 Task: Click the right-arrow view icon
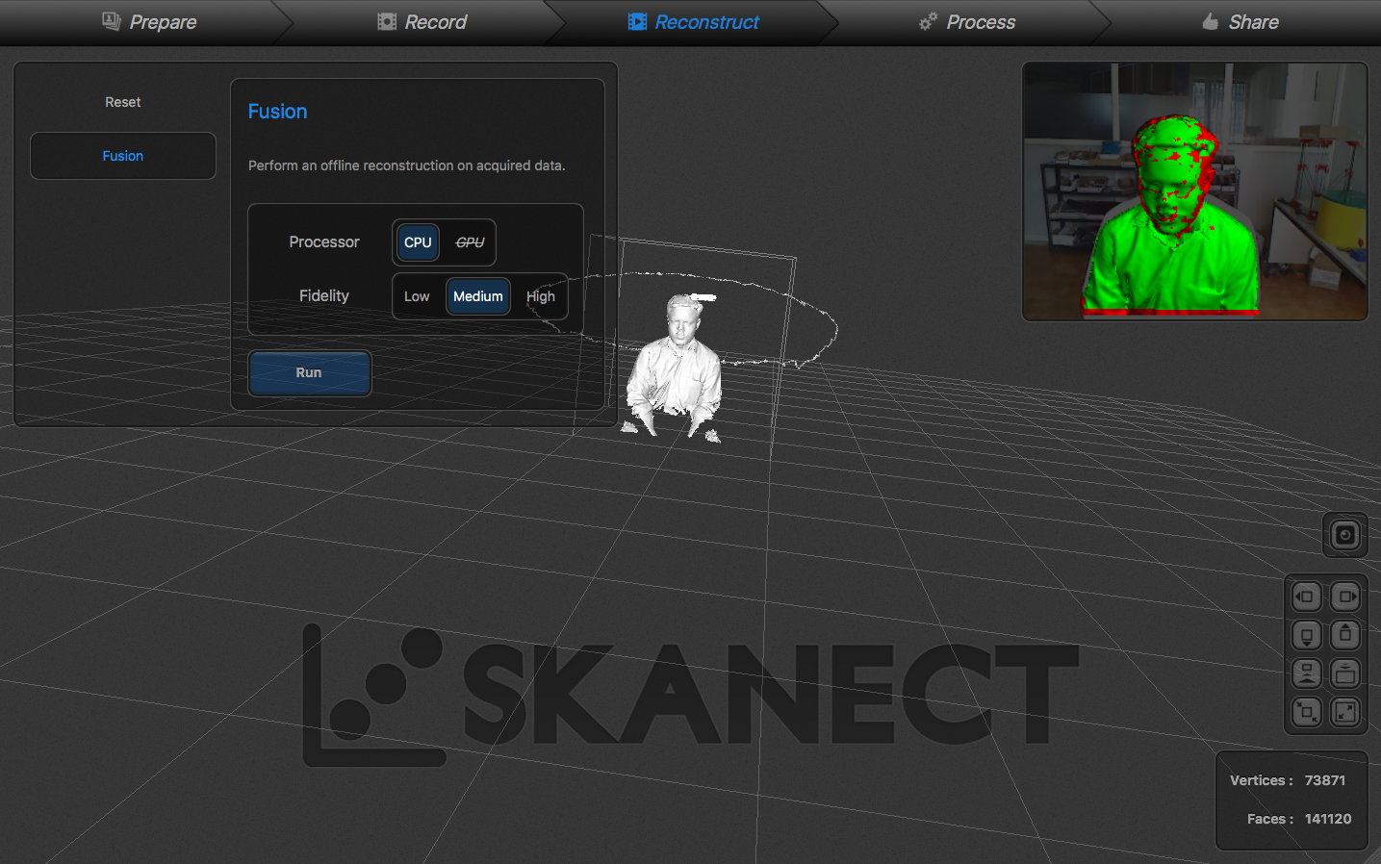click(x=1345, y=597)
